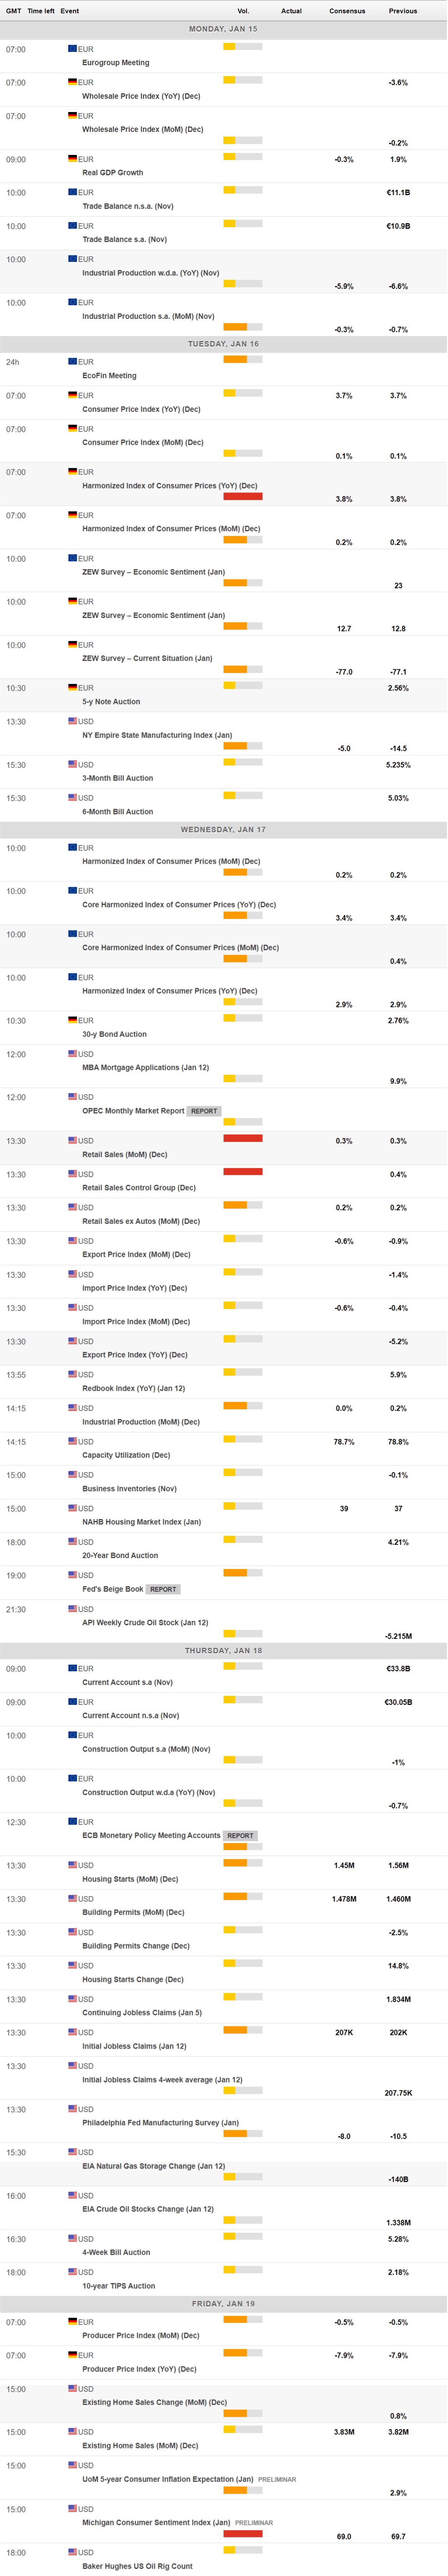Click the US flag for NAHB Housing Market Index

pyautogui.click(x=72, y=1508)
